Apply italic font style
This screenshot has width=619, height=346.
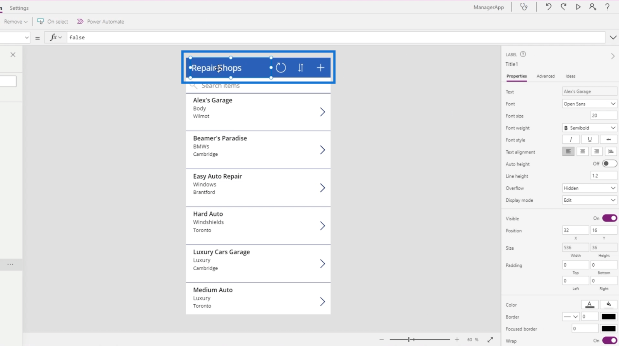tap(571, 140)
